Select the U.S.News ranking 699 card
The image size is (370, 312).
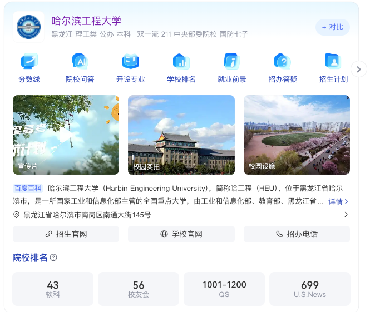(x=310, y=289)
